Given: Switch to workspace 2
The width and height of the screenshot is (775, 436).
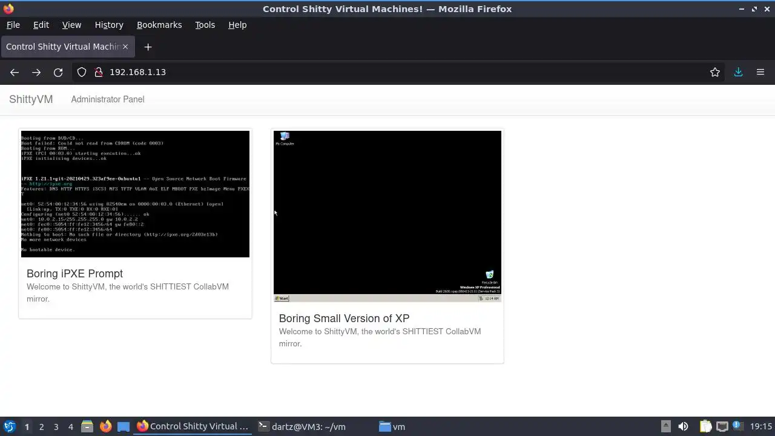Looking at the screenshot, I should tap(41, 427).
